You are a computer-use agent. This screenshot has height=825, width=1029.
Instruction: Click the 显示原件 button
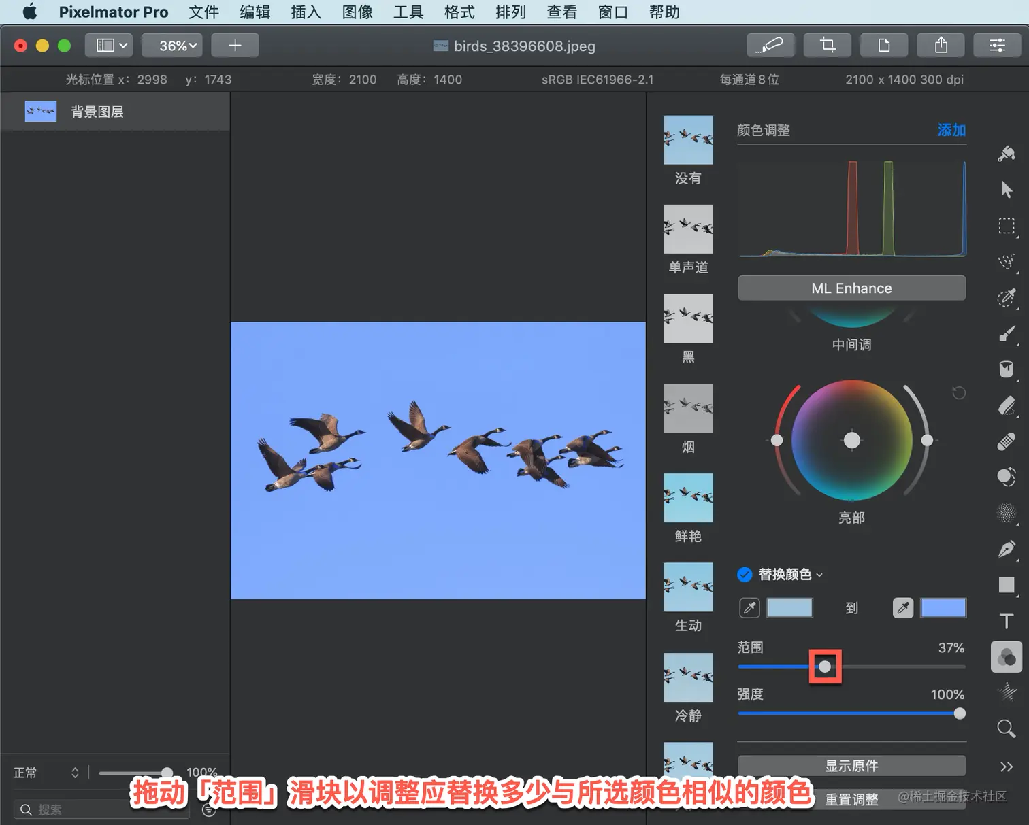click(851, 766)
